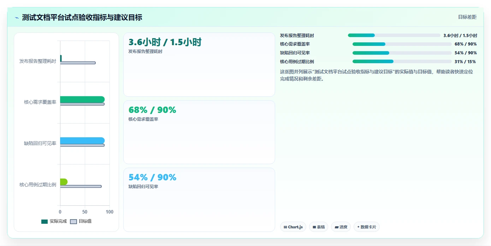Click chart axis label 核心需求覆盖率
491x246 pixels.
[40, 102]
